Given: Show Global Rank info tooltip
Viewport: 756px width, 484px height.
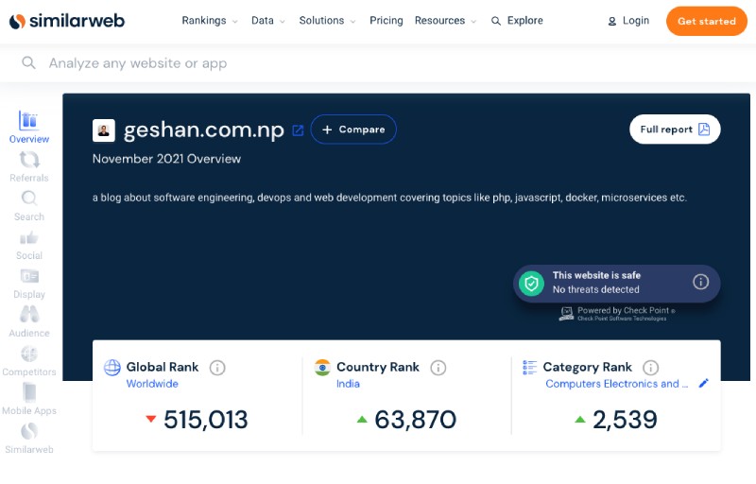Looking at the screenshot, I should pyautogui.click(x=217, y=368).
